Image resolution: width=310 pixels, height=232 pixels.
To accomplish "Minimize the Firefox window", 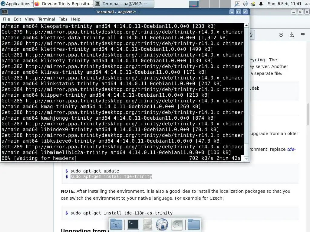I will pos(294,12).
